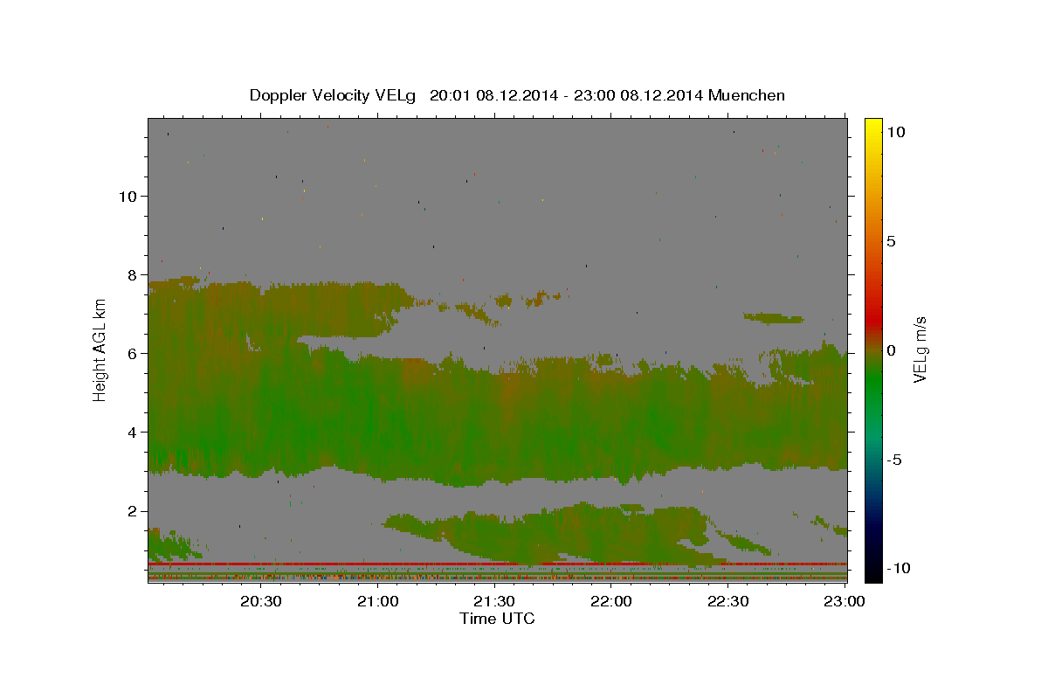Click the 21:30 time tick label
Viewport: 1048px width, 699px height.
(x=494, y=601)
